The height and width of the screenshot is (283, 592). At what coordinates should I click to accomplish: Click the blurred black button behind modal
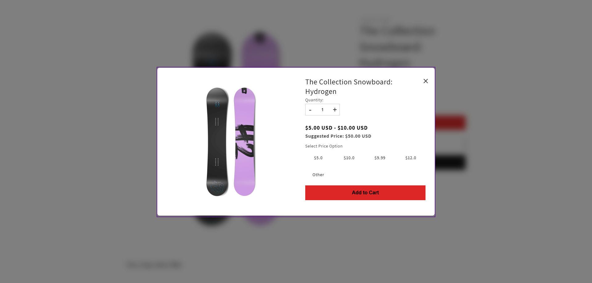click(450, 162)
